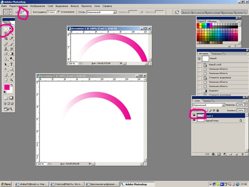
Task: Select the Magic Wand tool
Action: [x=11, y=34]
